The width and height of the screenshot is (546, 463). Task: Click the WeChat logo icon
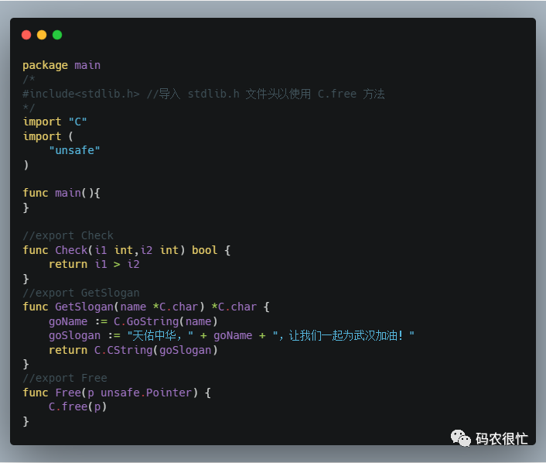[x=460, y=438]
